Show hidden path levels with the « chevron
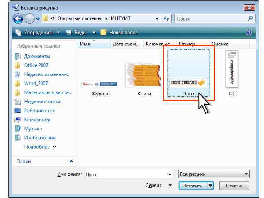 52,18
